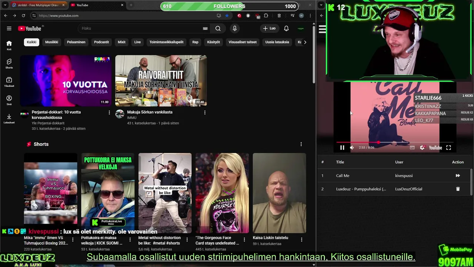This screenshot has height=267, width=474.
Task: Open the IMMU channel link
Action: tap(132, 118)
